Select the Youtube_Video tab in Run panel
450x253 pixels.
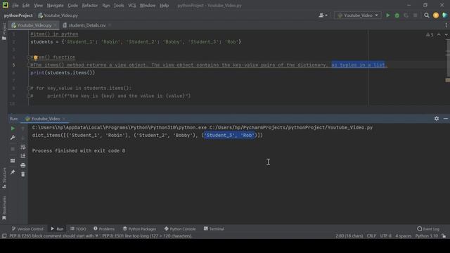coord(45,119)
